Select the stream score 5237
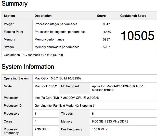 coord(107,47)
